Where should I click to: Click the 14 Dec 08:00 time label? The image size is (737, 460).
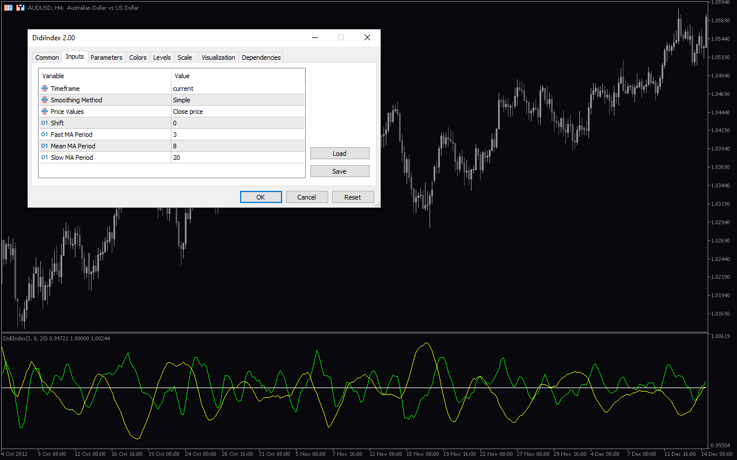pos(716,454)
